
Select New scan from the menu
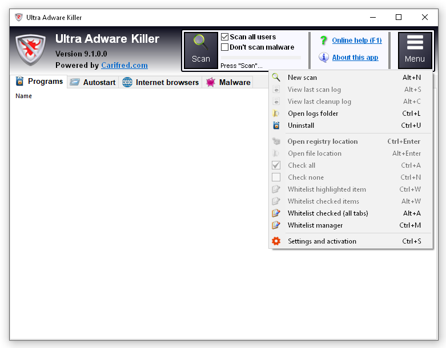point(351,77)
